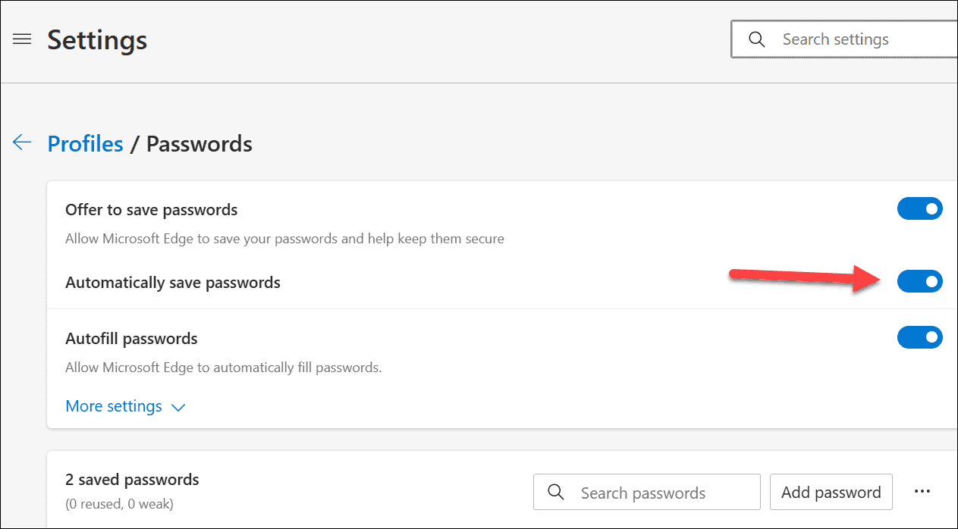Click inside the Search passwords field
This screenshot has width=958, height=529.
pos(652,492)
